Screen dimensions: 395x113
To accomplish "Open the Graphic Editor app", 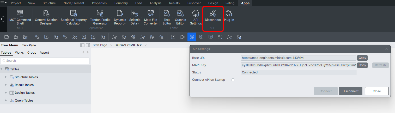I will pyautogui.click(x=180, y=17).
